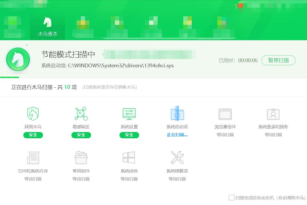Click the green horse logo circle
This screenshot has height=205, width=307.
18,59
